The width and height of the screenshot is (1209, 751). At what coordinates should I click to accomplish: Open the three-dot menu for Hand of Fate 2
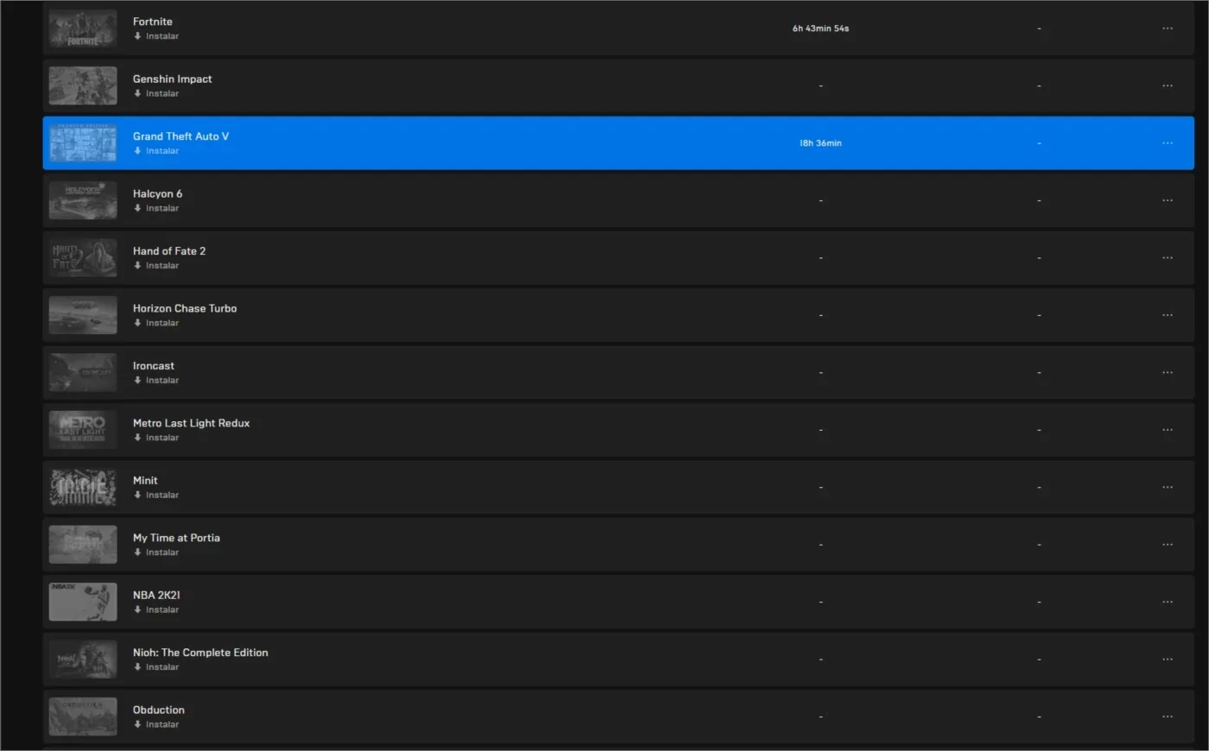[x=1168, y=258]
